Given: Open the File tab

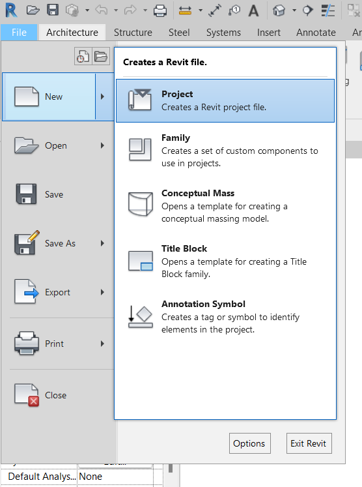Looking at the screenshot, I should tap(19, 33).
